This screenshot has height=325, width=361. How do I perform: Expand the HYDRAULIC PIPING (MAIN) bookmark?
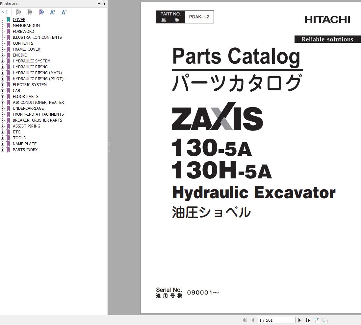point(2,73)
